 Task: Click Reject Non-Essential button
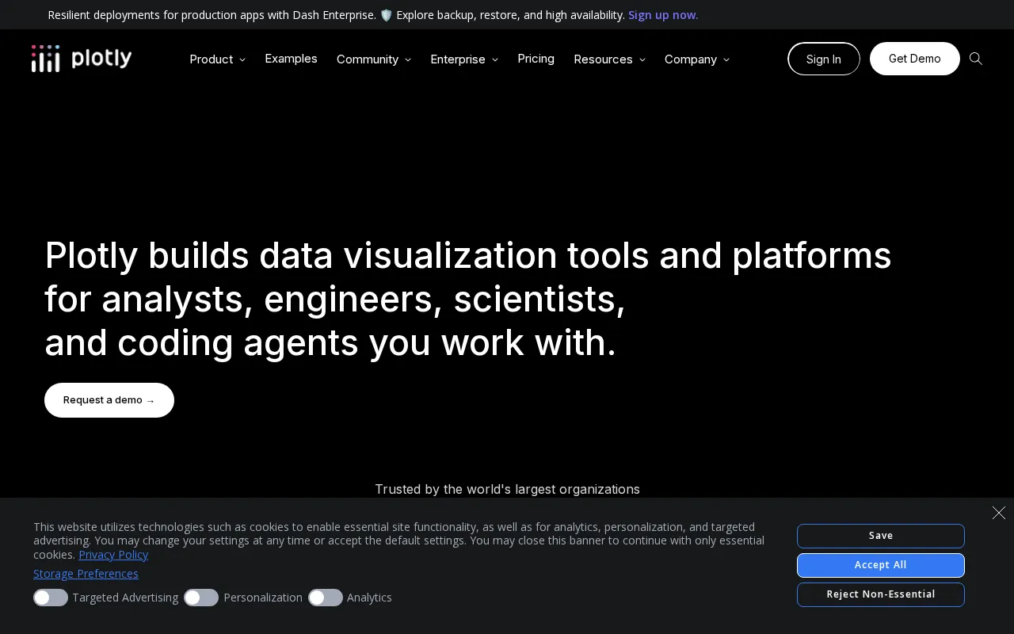click(x=881, y=594)
